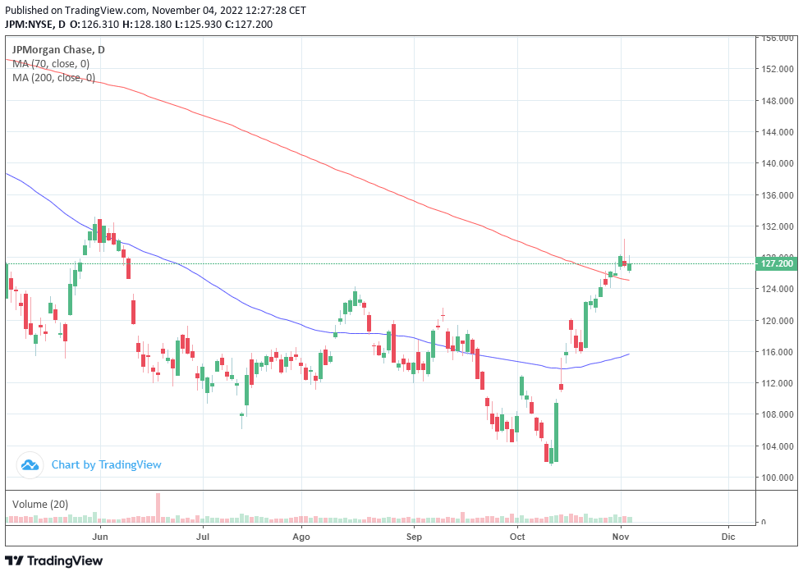Click the Jun label on time axis
The height and width of the screenshot is (576, 803).
(100, 537)
